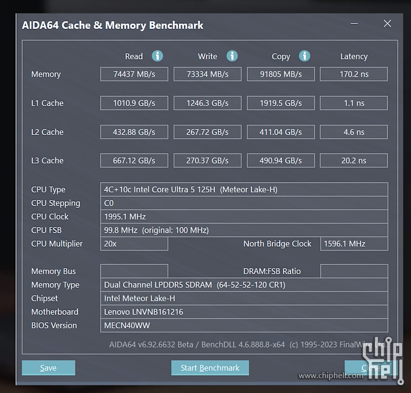Click the Write column header
The image size is (411, 393).
[x=207, y=56]
